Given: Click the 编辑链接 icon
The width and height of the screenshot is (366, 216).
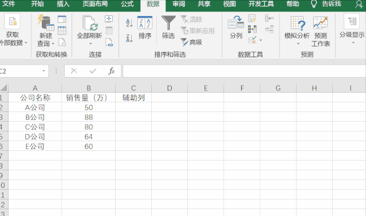Looking at the screenshot, I should (x=109, y=42).
